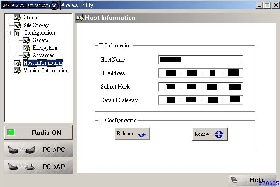280x187 pixels.
Task: Switch to PC->AP mode
Action: [38, 167]
